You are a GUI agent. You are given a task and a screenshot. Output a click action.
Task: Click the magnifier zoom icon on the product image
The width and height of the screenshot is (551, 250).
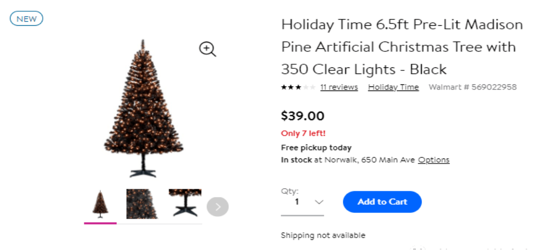(207, 49)
